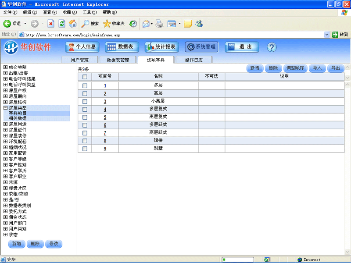Open the address bar dropdown arrow
The image size is (351, 263).
pos(326,35)
